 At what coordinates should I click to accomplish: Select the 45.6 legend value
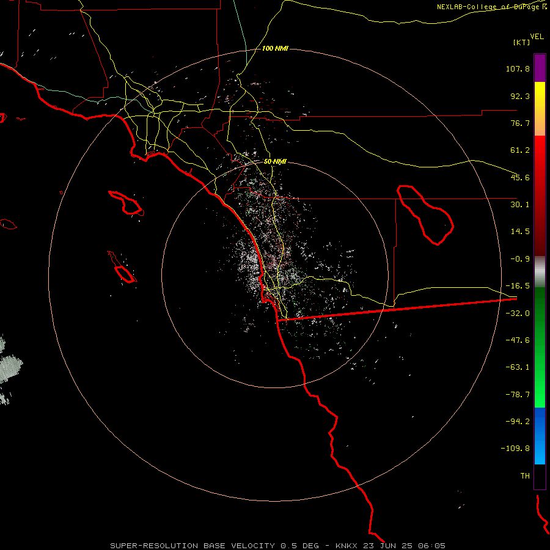tap(520, 177)
